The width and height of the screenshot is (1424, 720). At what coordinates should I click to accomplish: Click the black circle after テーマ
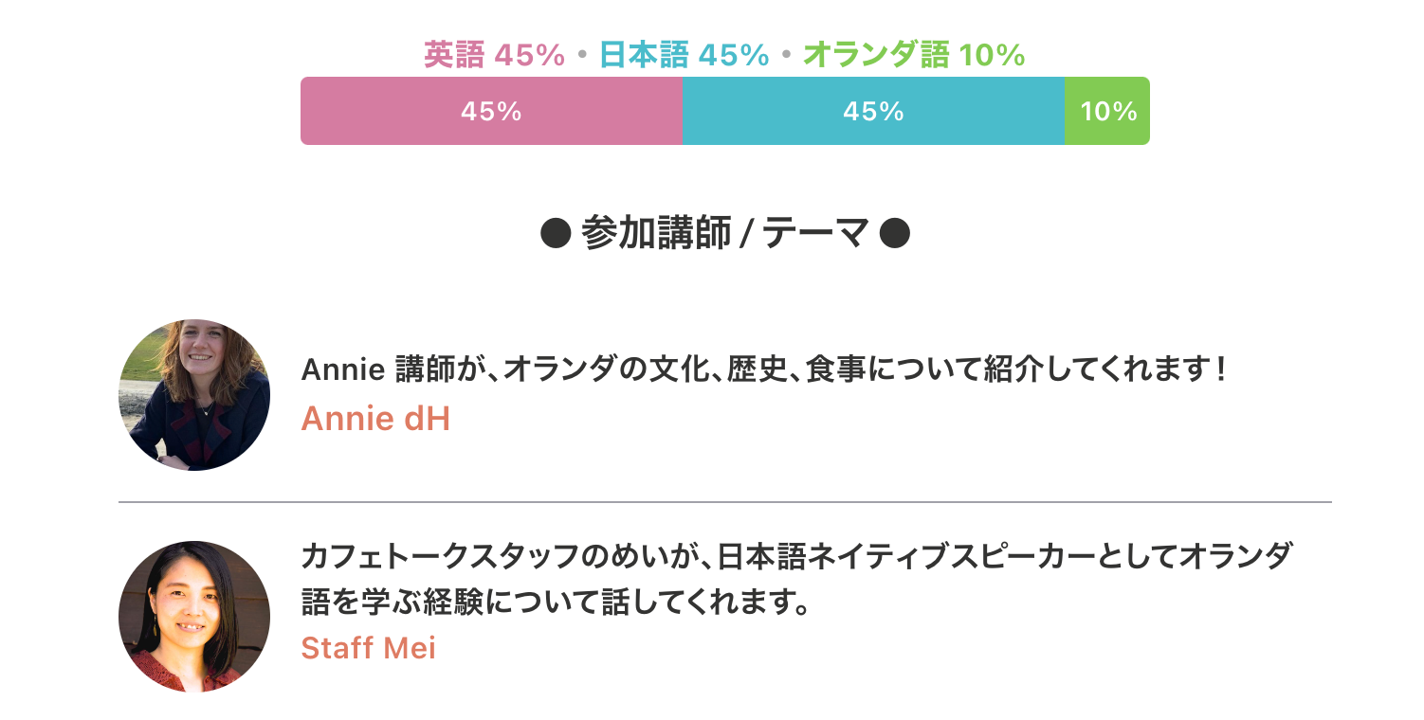894,233
